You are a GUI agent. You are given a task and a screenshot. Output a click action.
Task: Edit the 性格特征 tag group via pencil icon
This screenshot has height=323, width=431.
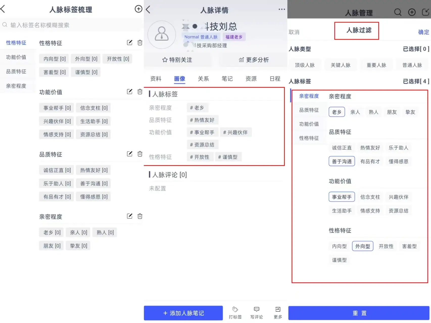[129, 43]
